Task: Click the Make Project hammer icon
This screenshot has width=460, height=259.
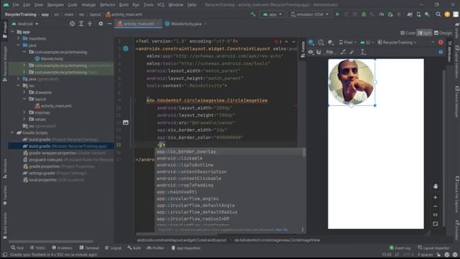Action: pyautogui.click(x=253, y=14)
